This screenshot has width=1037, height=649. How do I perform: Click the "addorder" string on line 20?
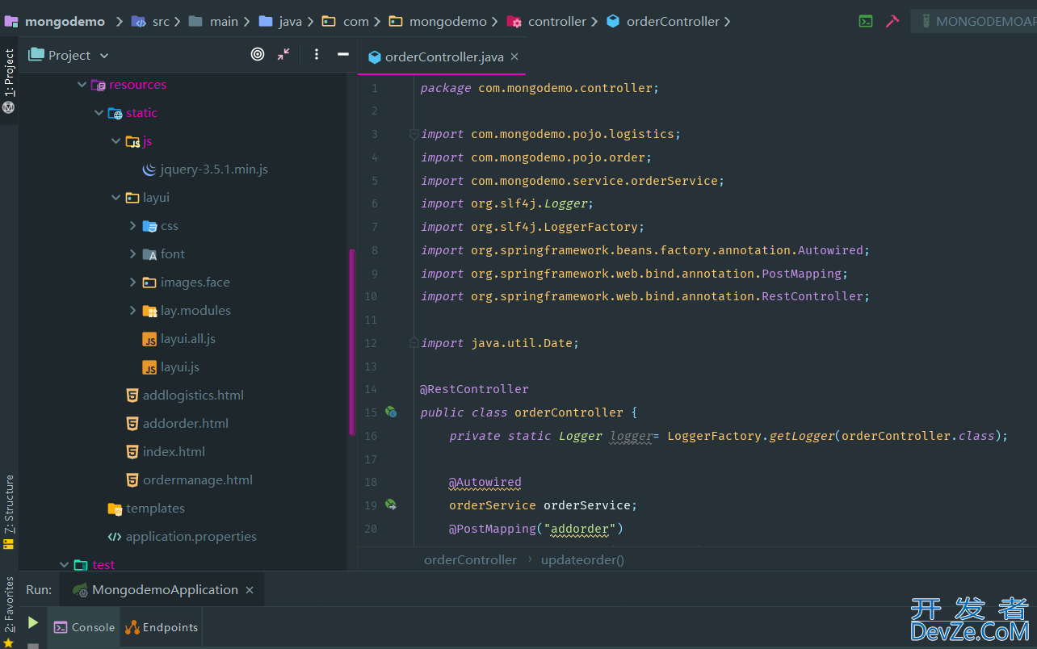580,529
